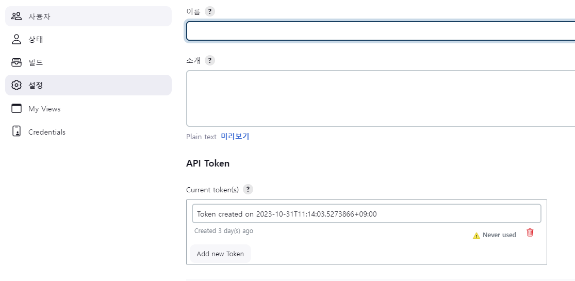Screen dimensions: 575x281
Task: Focus the 이름 text input
Action: point(380,31)
